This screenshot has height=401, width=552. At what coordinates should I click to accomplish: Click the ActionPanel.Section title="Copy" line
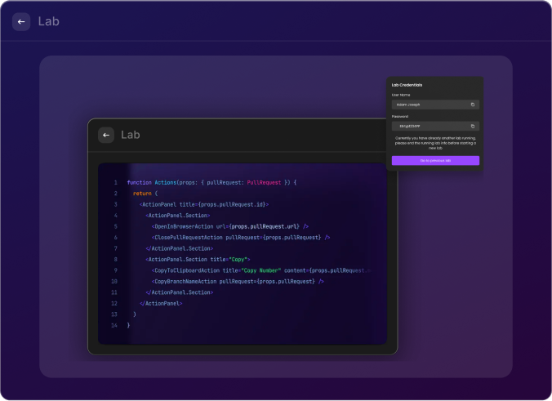coord(192,259)
